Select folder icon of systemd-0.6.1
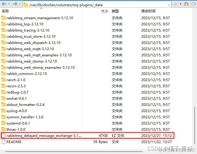Image resolution: width=197 pixels, height=154 pixels. tap(4, 123)
